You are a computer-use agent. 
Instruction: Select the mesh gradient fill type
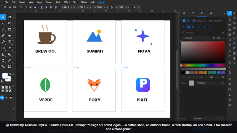(209, 27)
